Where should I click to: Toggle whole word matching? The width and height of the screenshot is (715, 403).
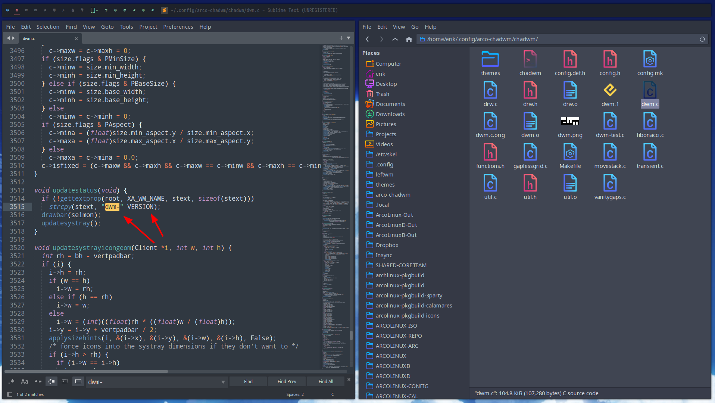38,381
